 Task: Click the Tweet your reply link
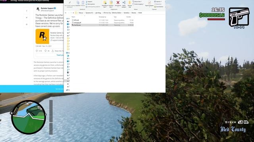tap(60, 55)
